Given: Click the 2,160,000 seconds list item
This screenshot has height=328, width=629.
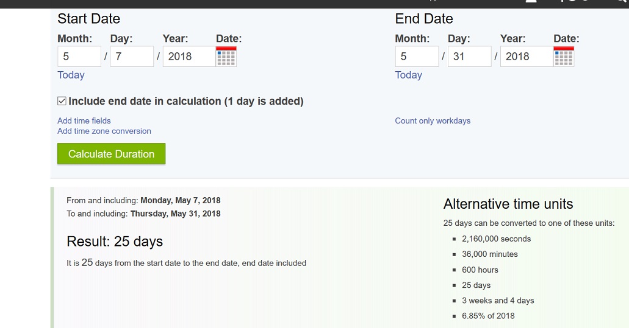Looking at the screenshot, I should pos(496,239).
